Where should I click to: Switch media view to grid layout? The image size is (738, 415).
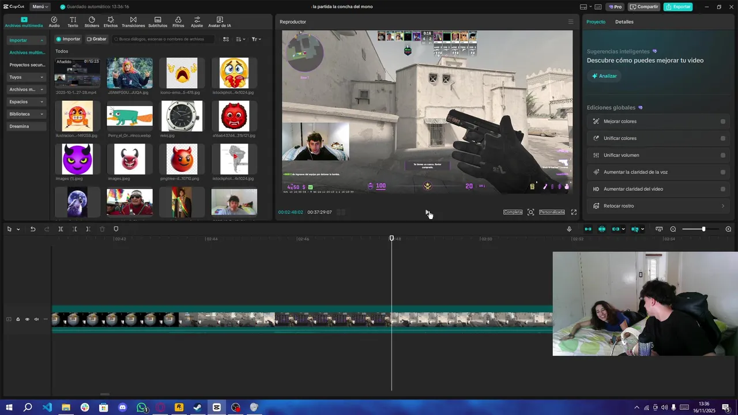pos(226,39)
